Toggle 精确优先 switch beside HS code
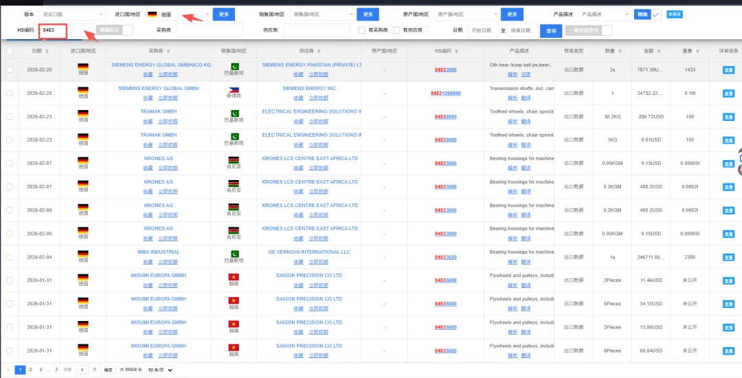Screen dimensions: 742x378 (x=115, y=30)
